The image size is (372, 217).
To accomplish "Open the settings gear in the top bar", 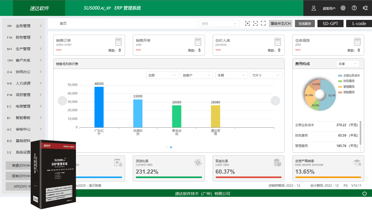I will [343, 8].
